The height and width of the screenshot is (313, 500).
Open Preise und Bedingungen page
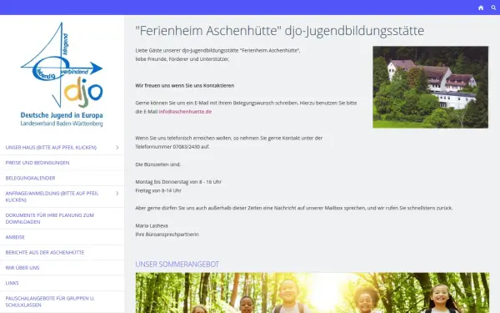pos(37,163)
